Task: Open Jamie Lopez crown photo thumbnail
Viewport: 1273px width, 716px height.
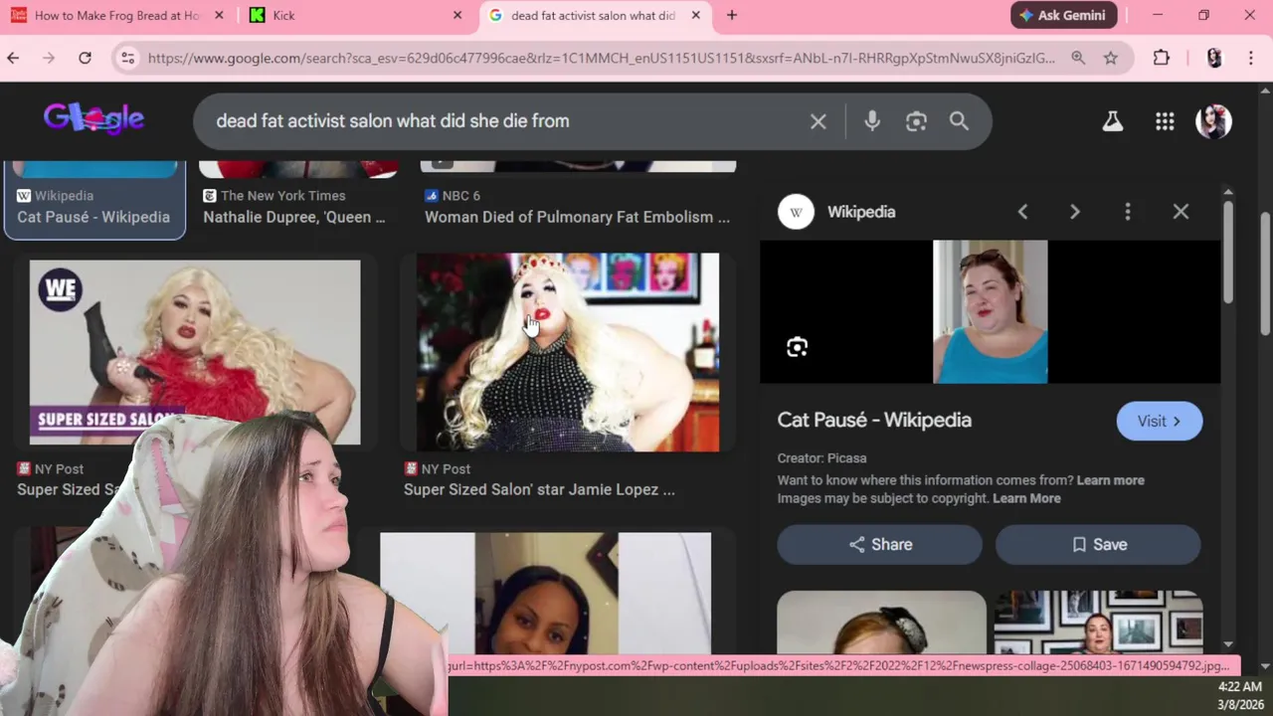Action: click(567, 352)
